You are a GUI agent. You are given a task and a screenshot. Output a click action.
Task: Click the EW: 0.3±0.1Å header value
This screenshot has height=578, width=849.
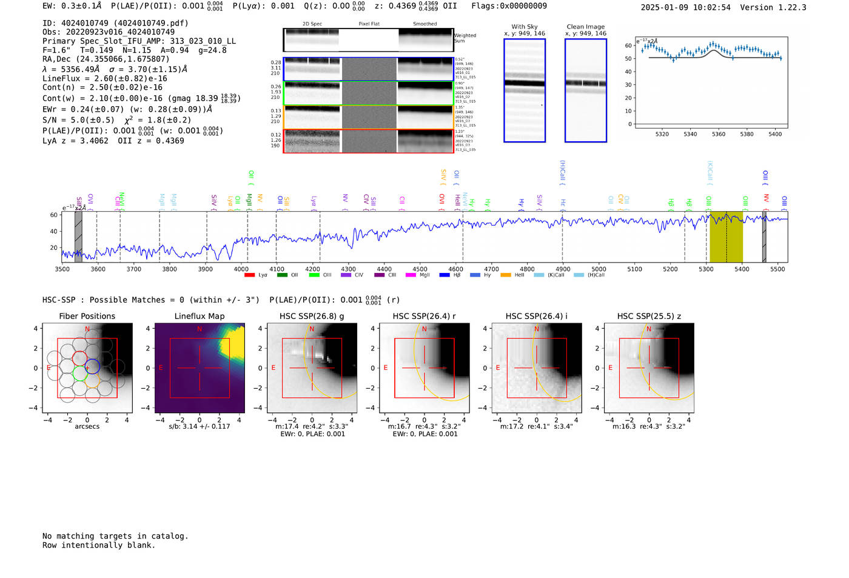tap(72, 5)
